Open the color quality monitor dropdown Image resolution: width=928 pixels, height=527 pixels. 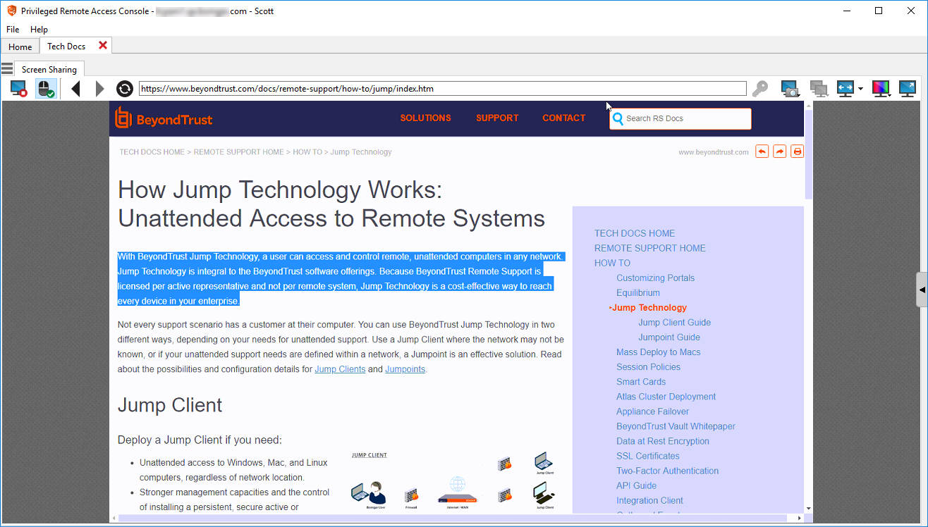click(881, 89)
